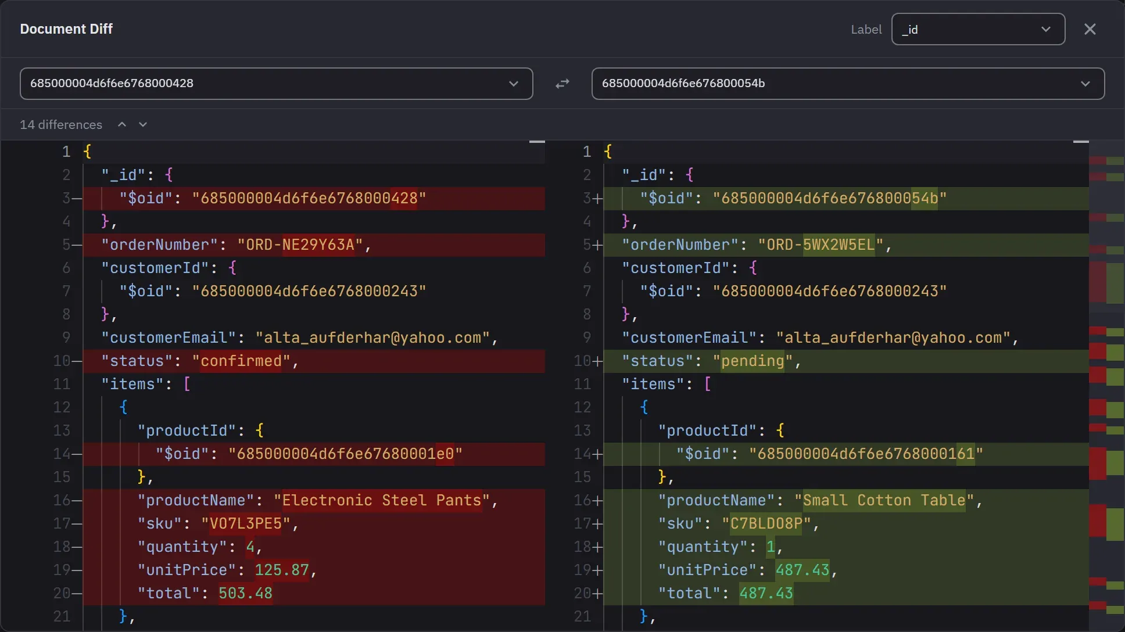
Task: Close the Document Diff dialog
Action: pyautogui.click(x=1090, y=29)
